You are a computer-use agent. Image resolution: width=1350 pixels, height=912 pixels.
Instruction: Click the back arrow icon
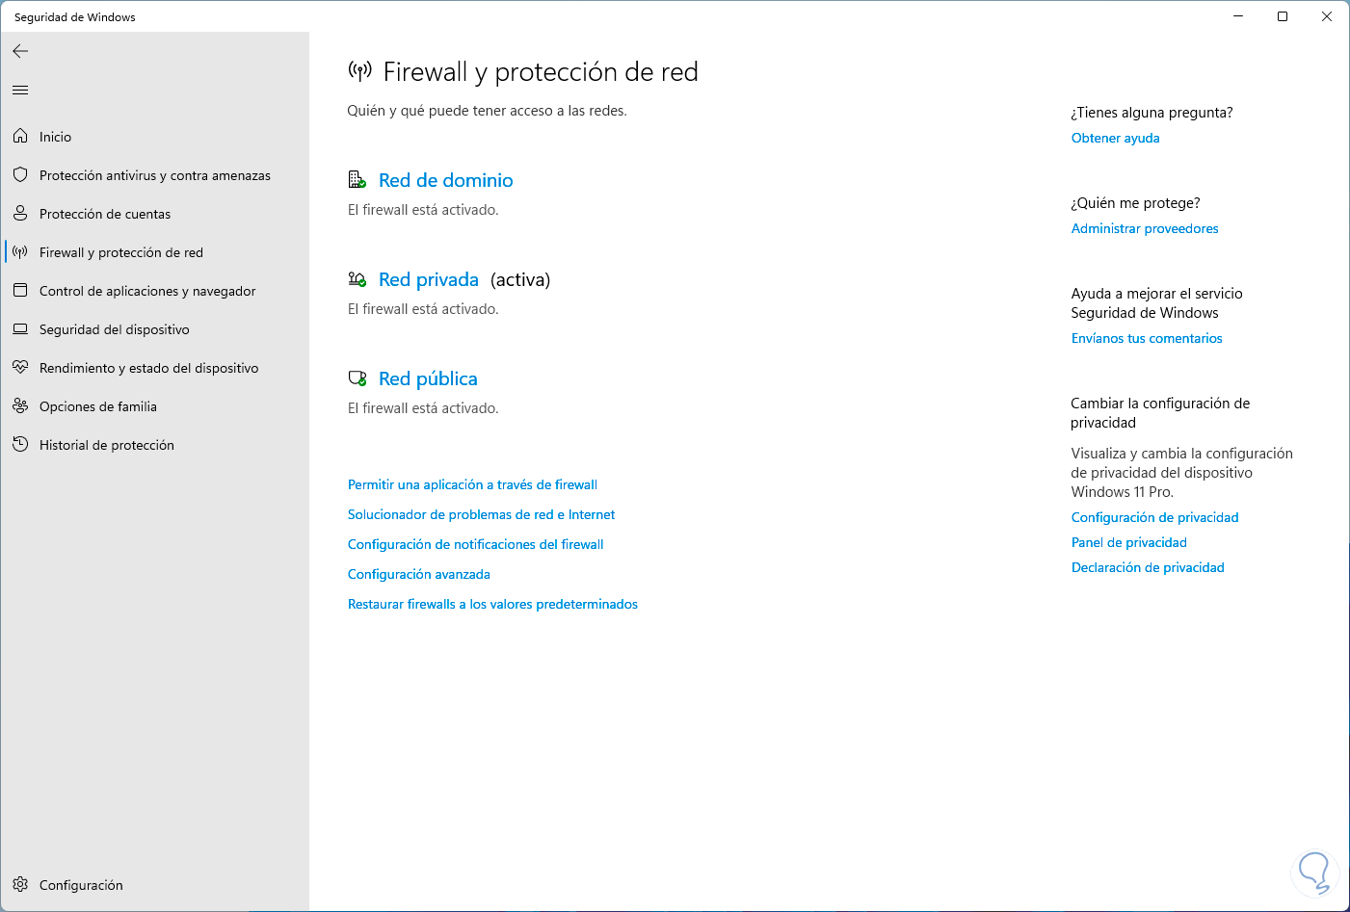tap(20, 51)
